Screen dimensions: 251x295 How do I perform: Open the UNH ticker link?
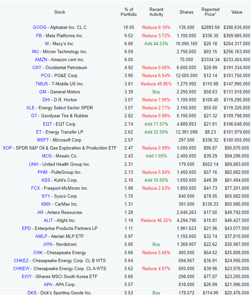click(x=33, y=164)
